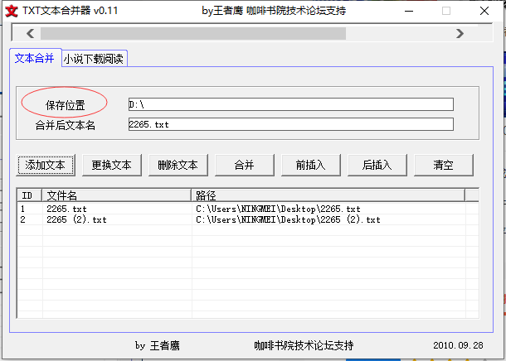The width and height of the screenshot is (506, 361).
Task: Click the red TXT merger app icon
Action: click(12, 11)
